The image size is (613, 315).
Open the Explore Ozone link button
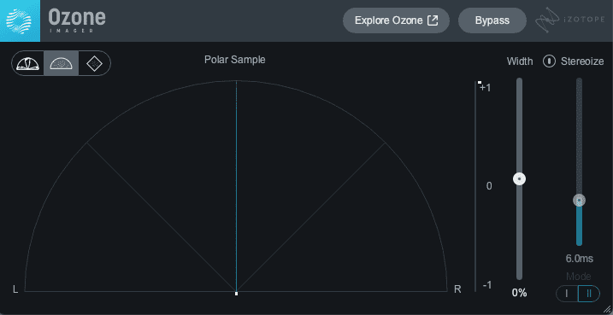click(396, 20)
